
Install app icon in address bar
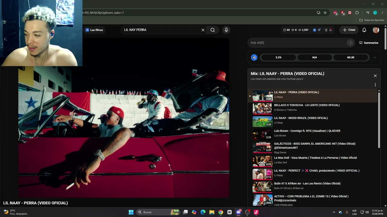(x=318, y=13)
